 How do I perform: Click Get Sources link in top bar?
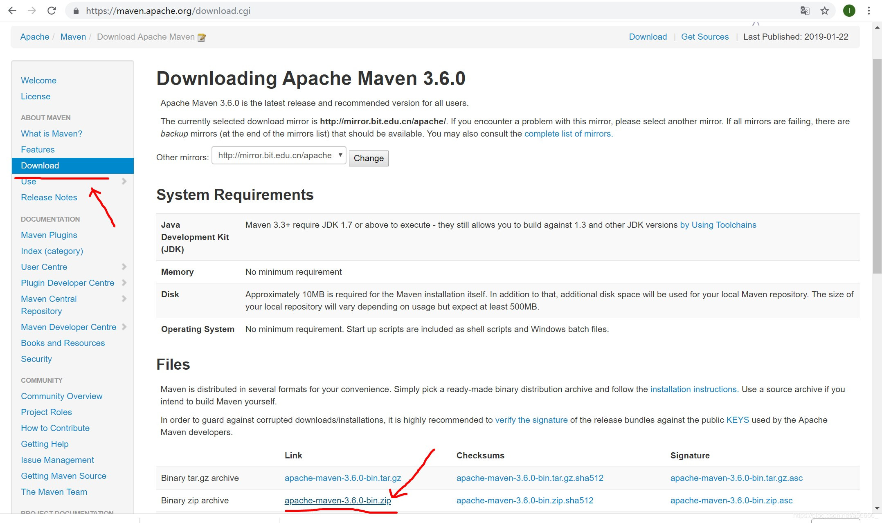point(705,37)
